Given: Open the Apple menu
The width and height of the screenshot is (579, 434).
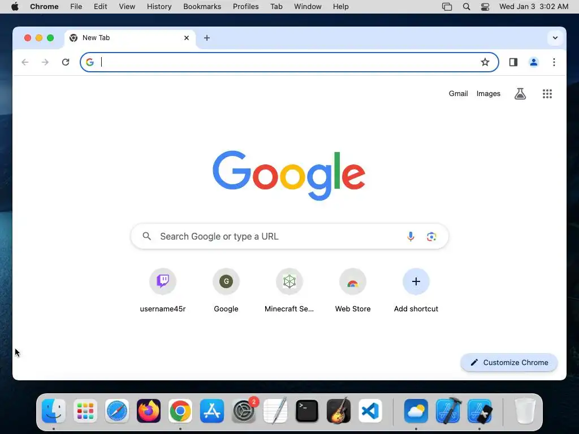Looking at the screenshot, I should [x=15, y=7].
